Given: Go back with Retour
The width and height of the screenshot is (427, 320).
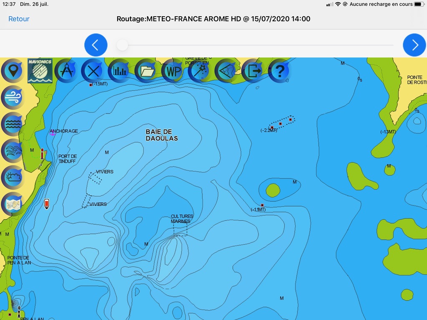Looking at the screenshot, I should coord(19,19).
